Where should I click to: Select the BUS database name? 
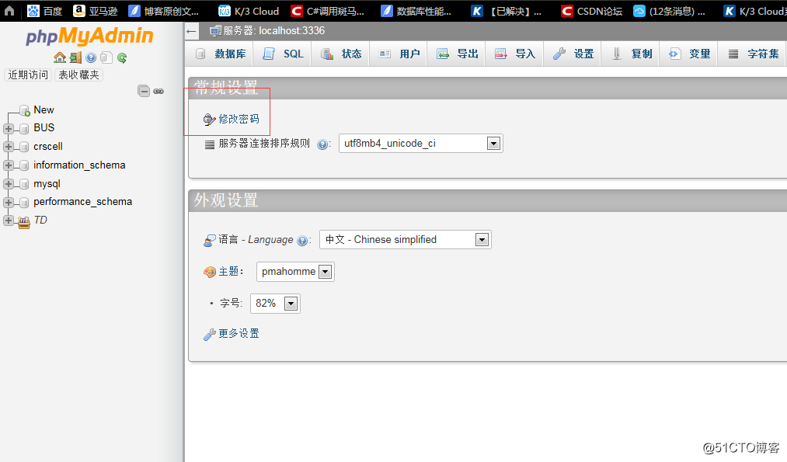[x=44, y=128]
